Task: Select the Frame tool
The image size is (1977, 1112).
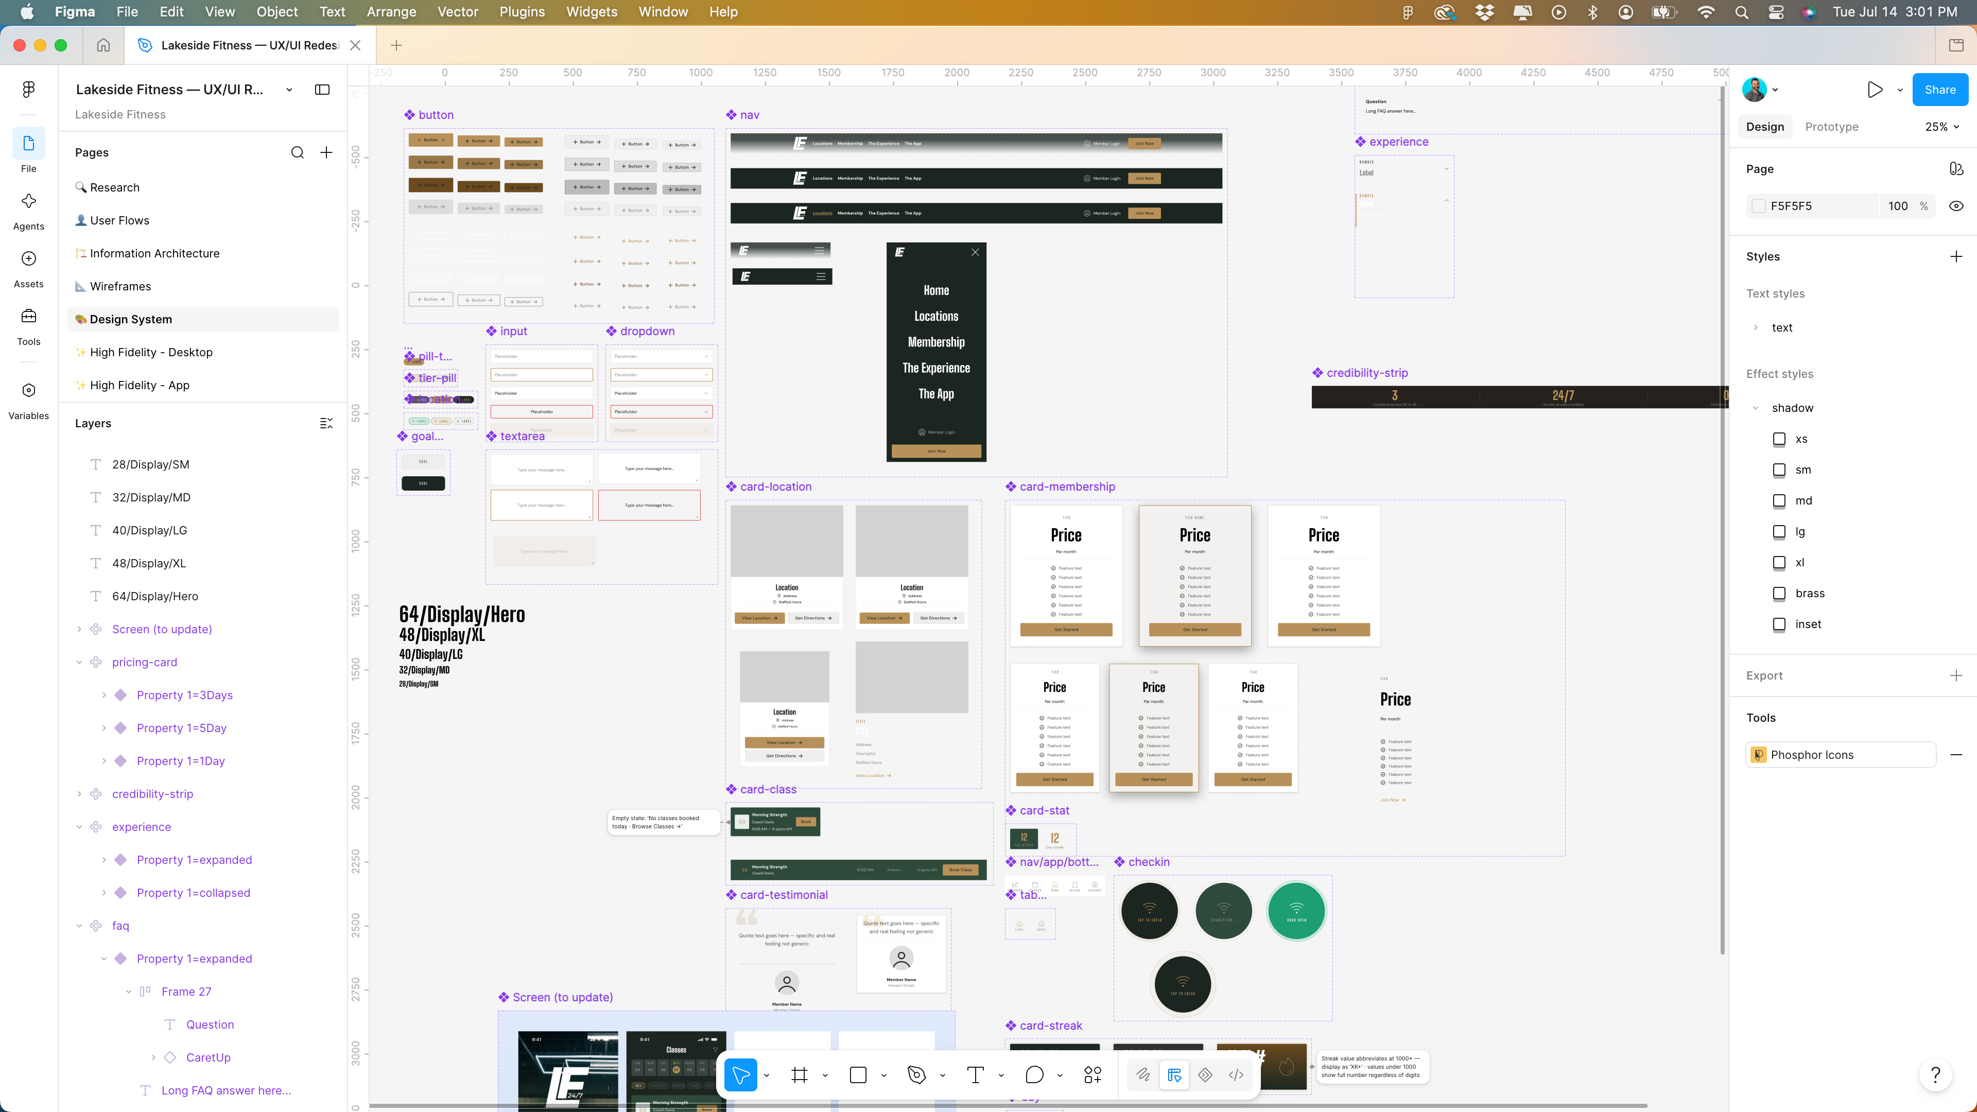Action: 799,1075
